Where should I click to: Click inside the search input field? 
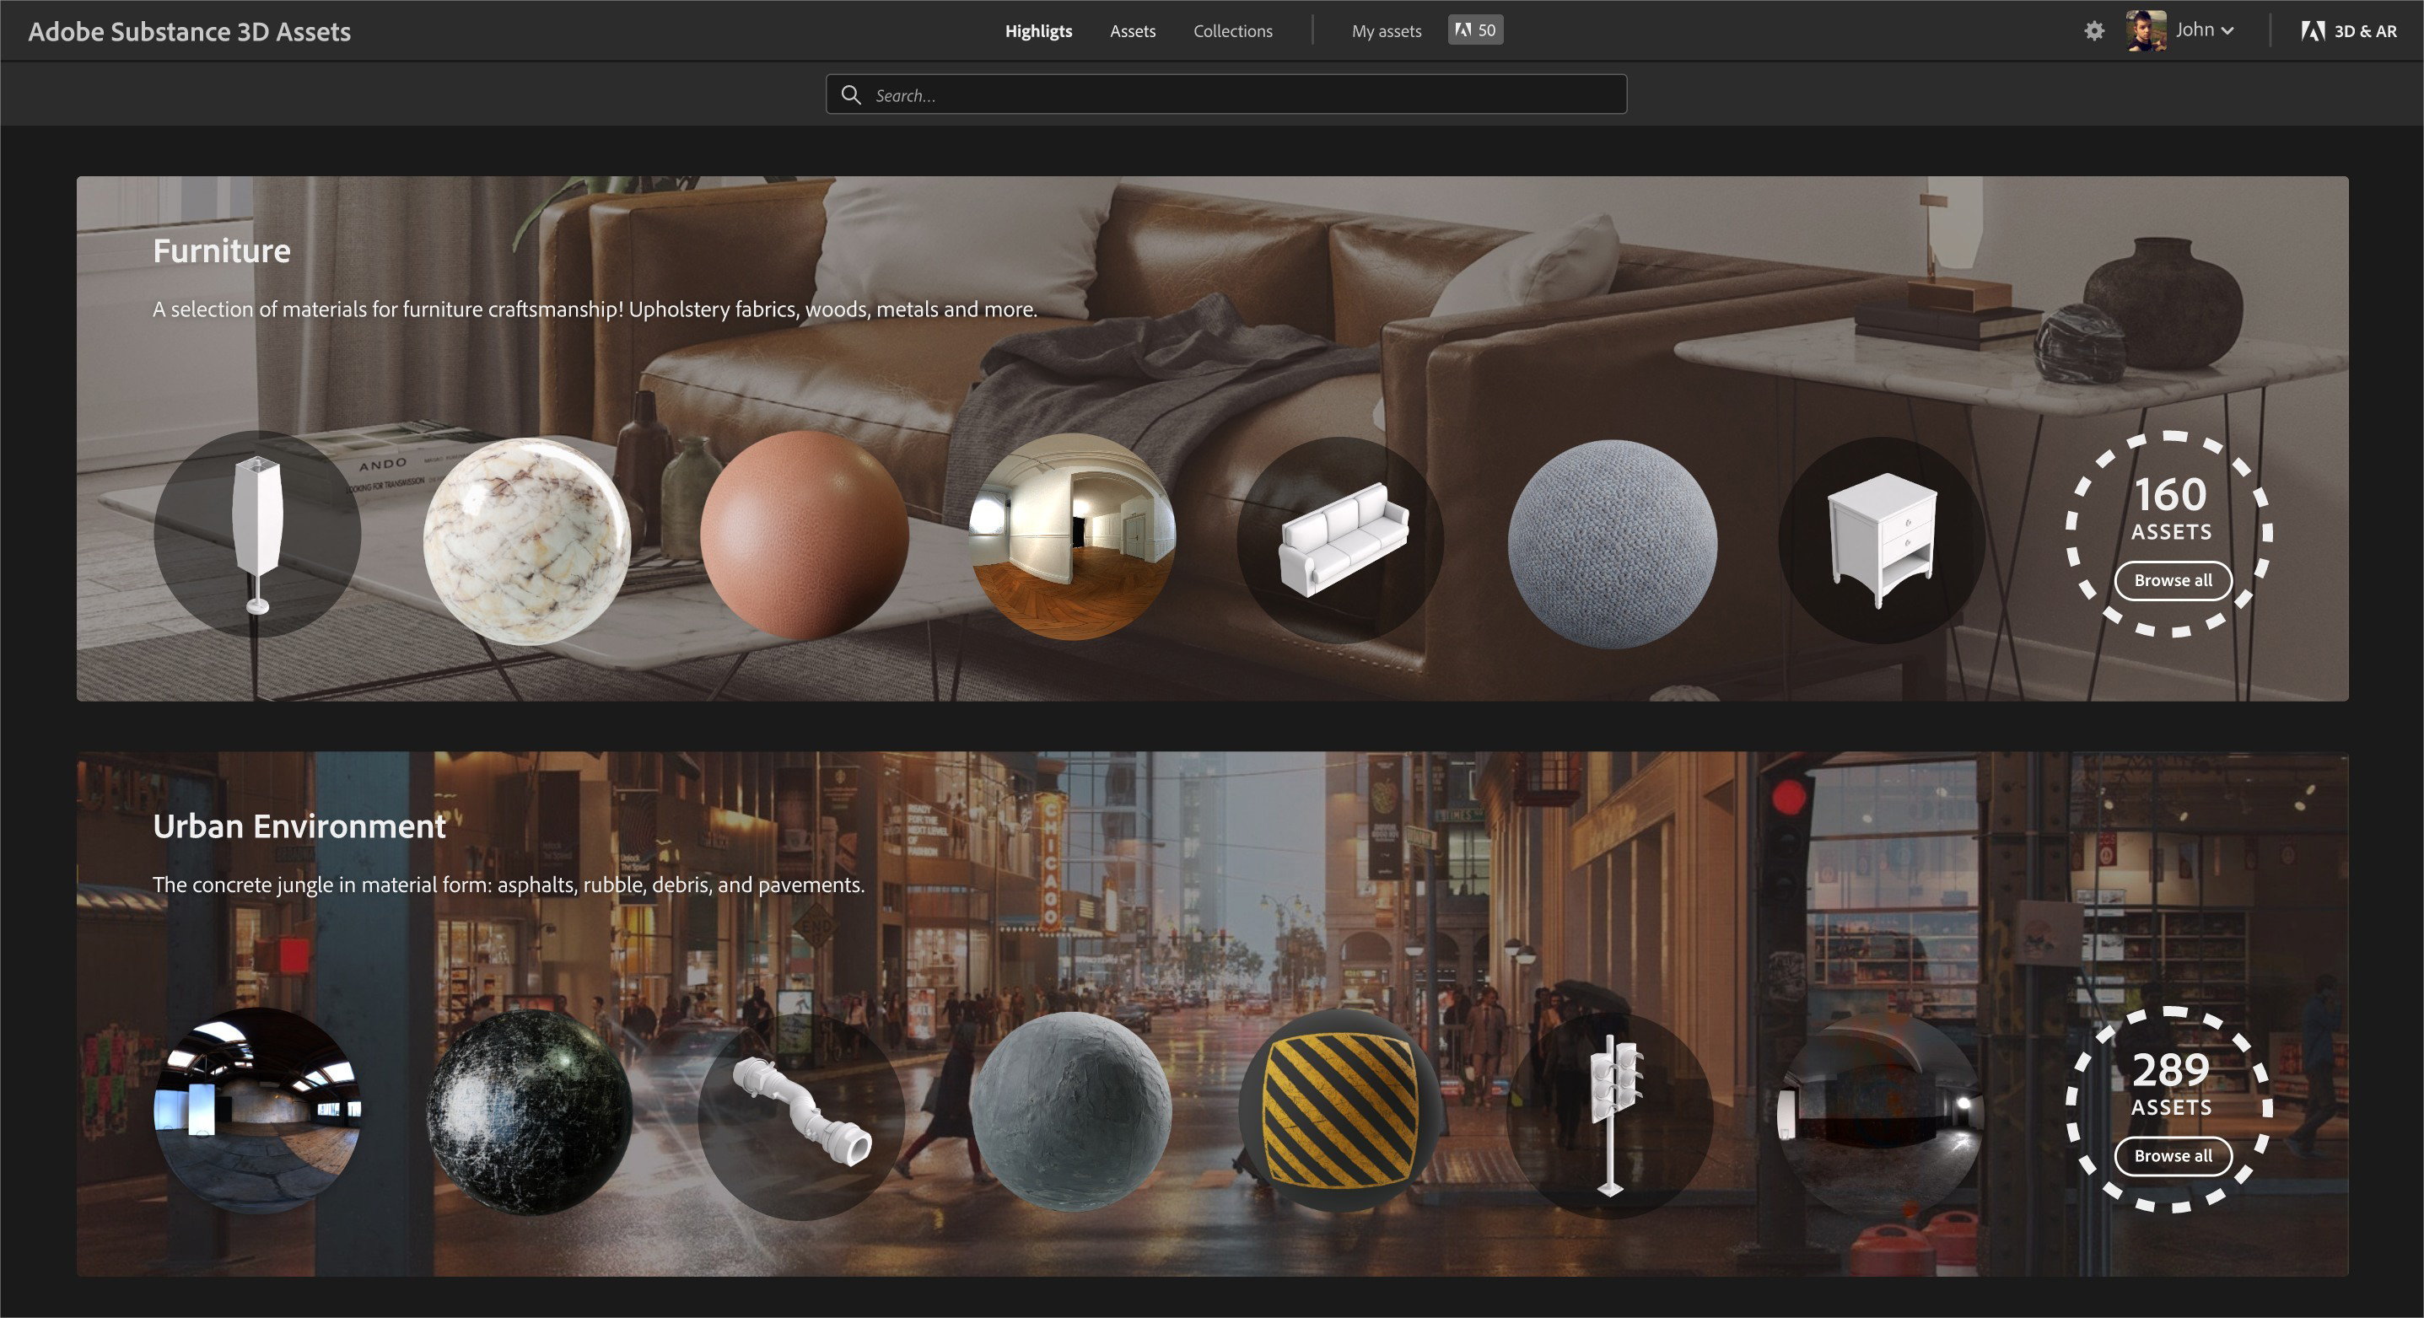[1223, 94]
